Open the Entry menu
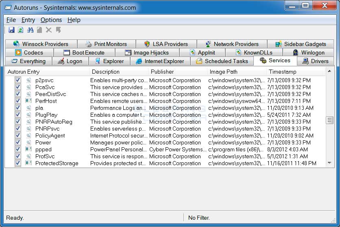 pyautogui.click(x=28, y=20)
